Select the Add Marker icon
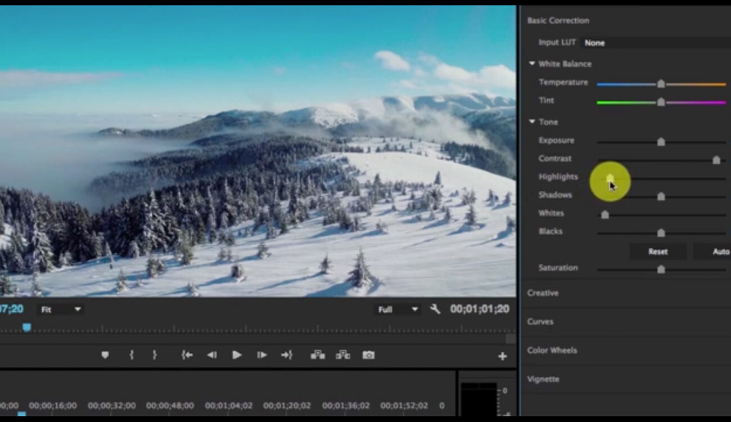Viewport: 731px width, 422px height. click(105, 355)
